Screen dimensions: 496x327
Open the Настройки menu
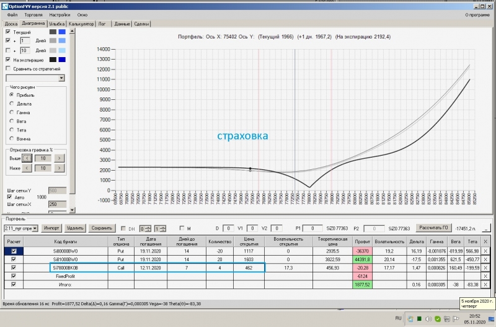pyautogui.click(x=60, y=15)
